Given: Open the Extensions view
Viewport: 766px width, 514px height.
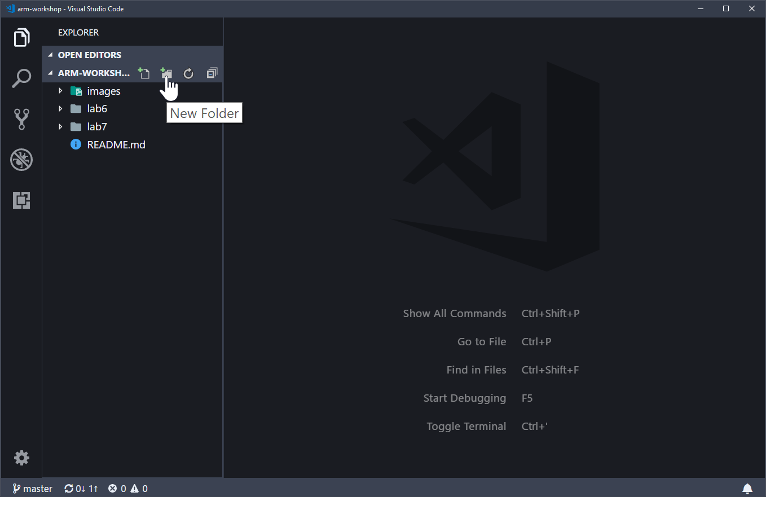Looking at the screenshot, I should click(21, 200).
